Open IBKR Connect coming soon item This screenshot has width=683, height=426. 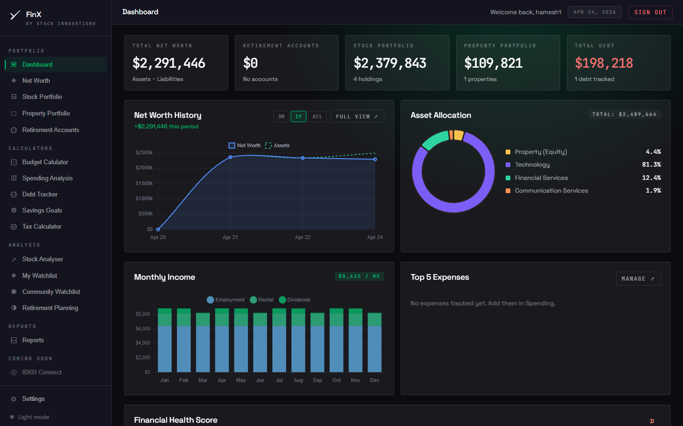pos(55,372)
